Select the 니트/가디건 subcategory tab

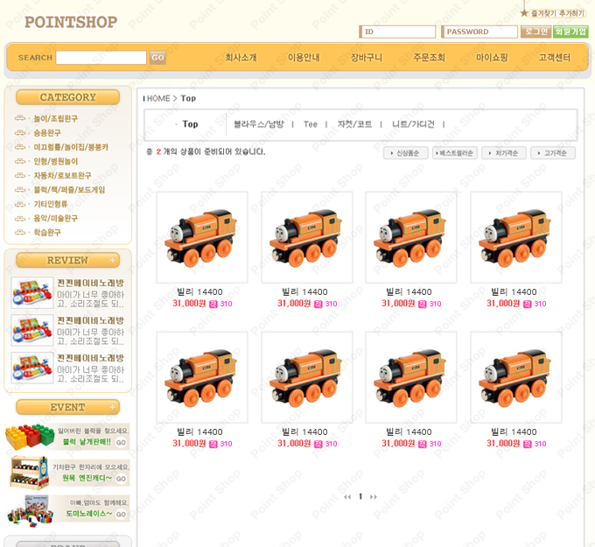pyautogui.click(x=413, y=124)
